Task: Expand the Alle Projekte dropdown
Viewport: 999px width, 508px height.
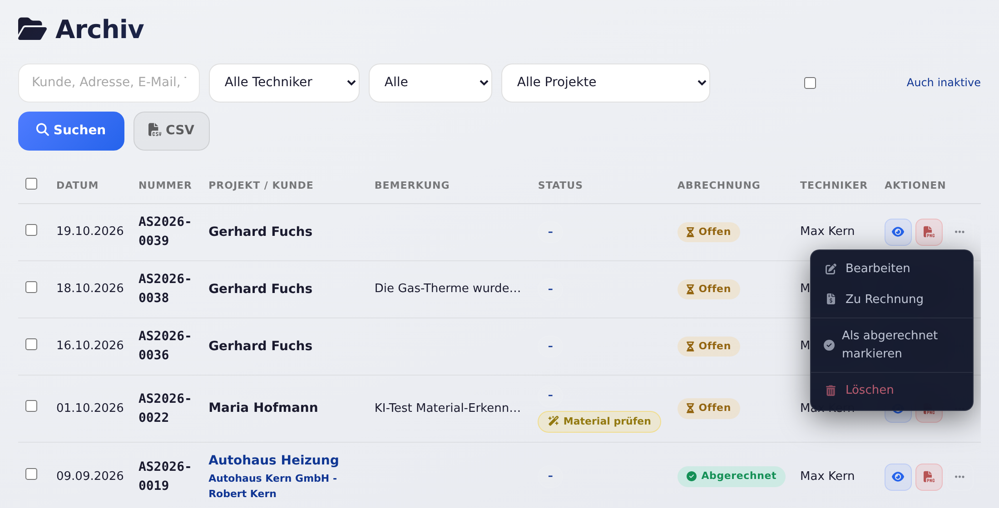Action: point(606,83)
